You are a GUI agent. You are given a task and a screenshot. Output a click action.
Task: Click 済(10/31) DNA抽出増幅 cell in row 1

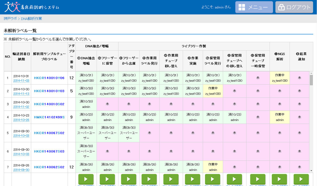[x=86, y=78]
